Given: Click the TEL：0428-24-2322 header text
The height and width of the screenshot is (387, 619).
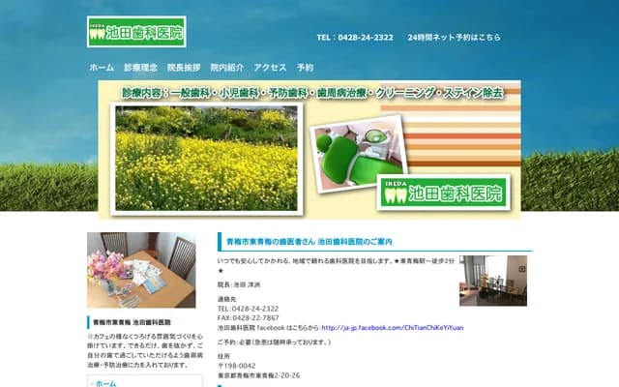Looking at the screenshot, I should coord(355,37).
